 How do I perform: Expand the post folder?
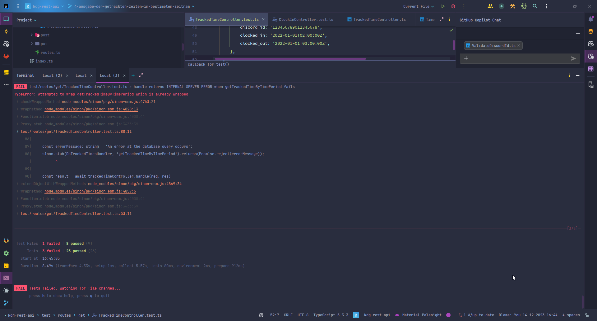[32, 35]
